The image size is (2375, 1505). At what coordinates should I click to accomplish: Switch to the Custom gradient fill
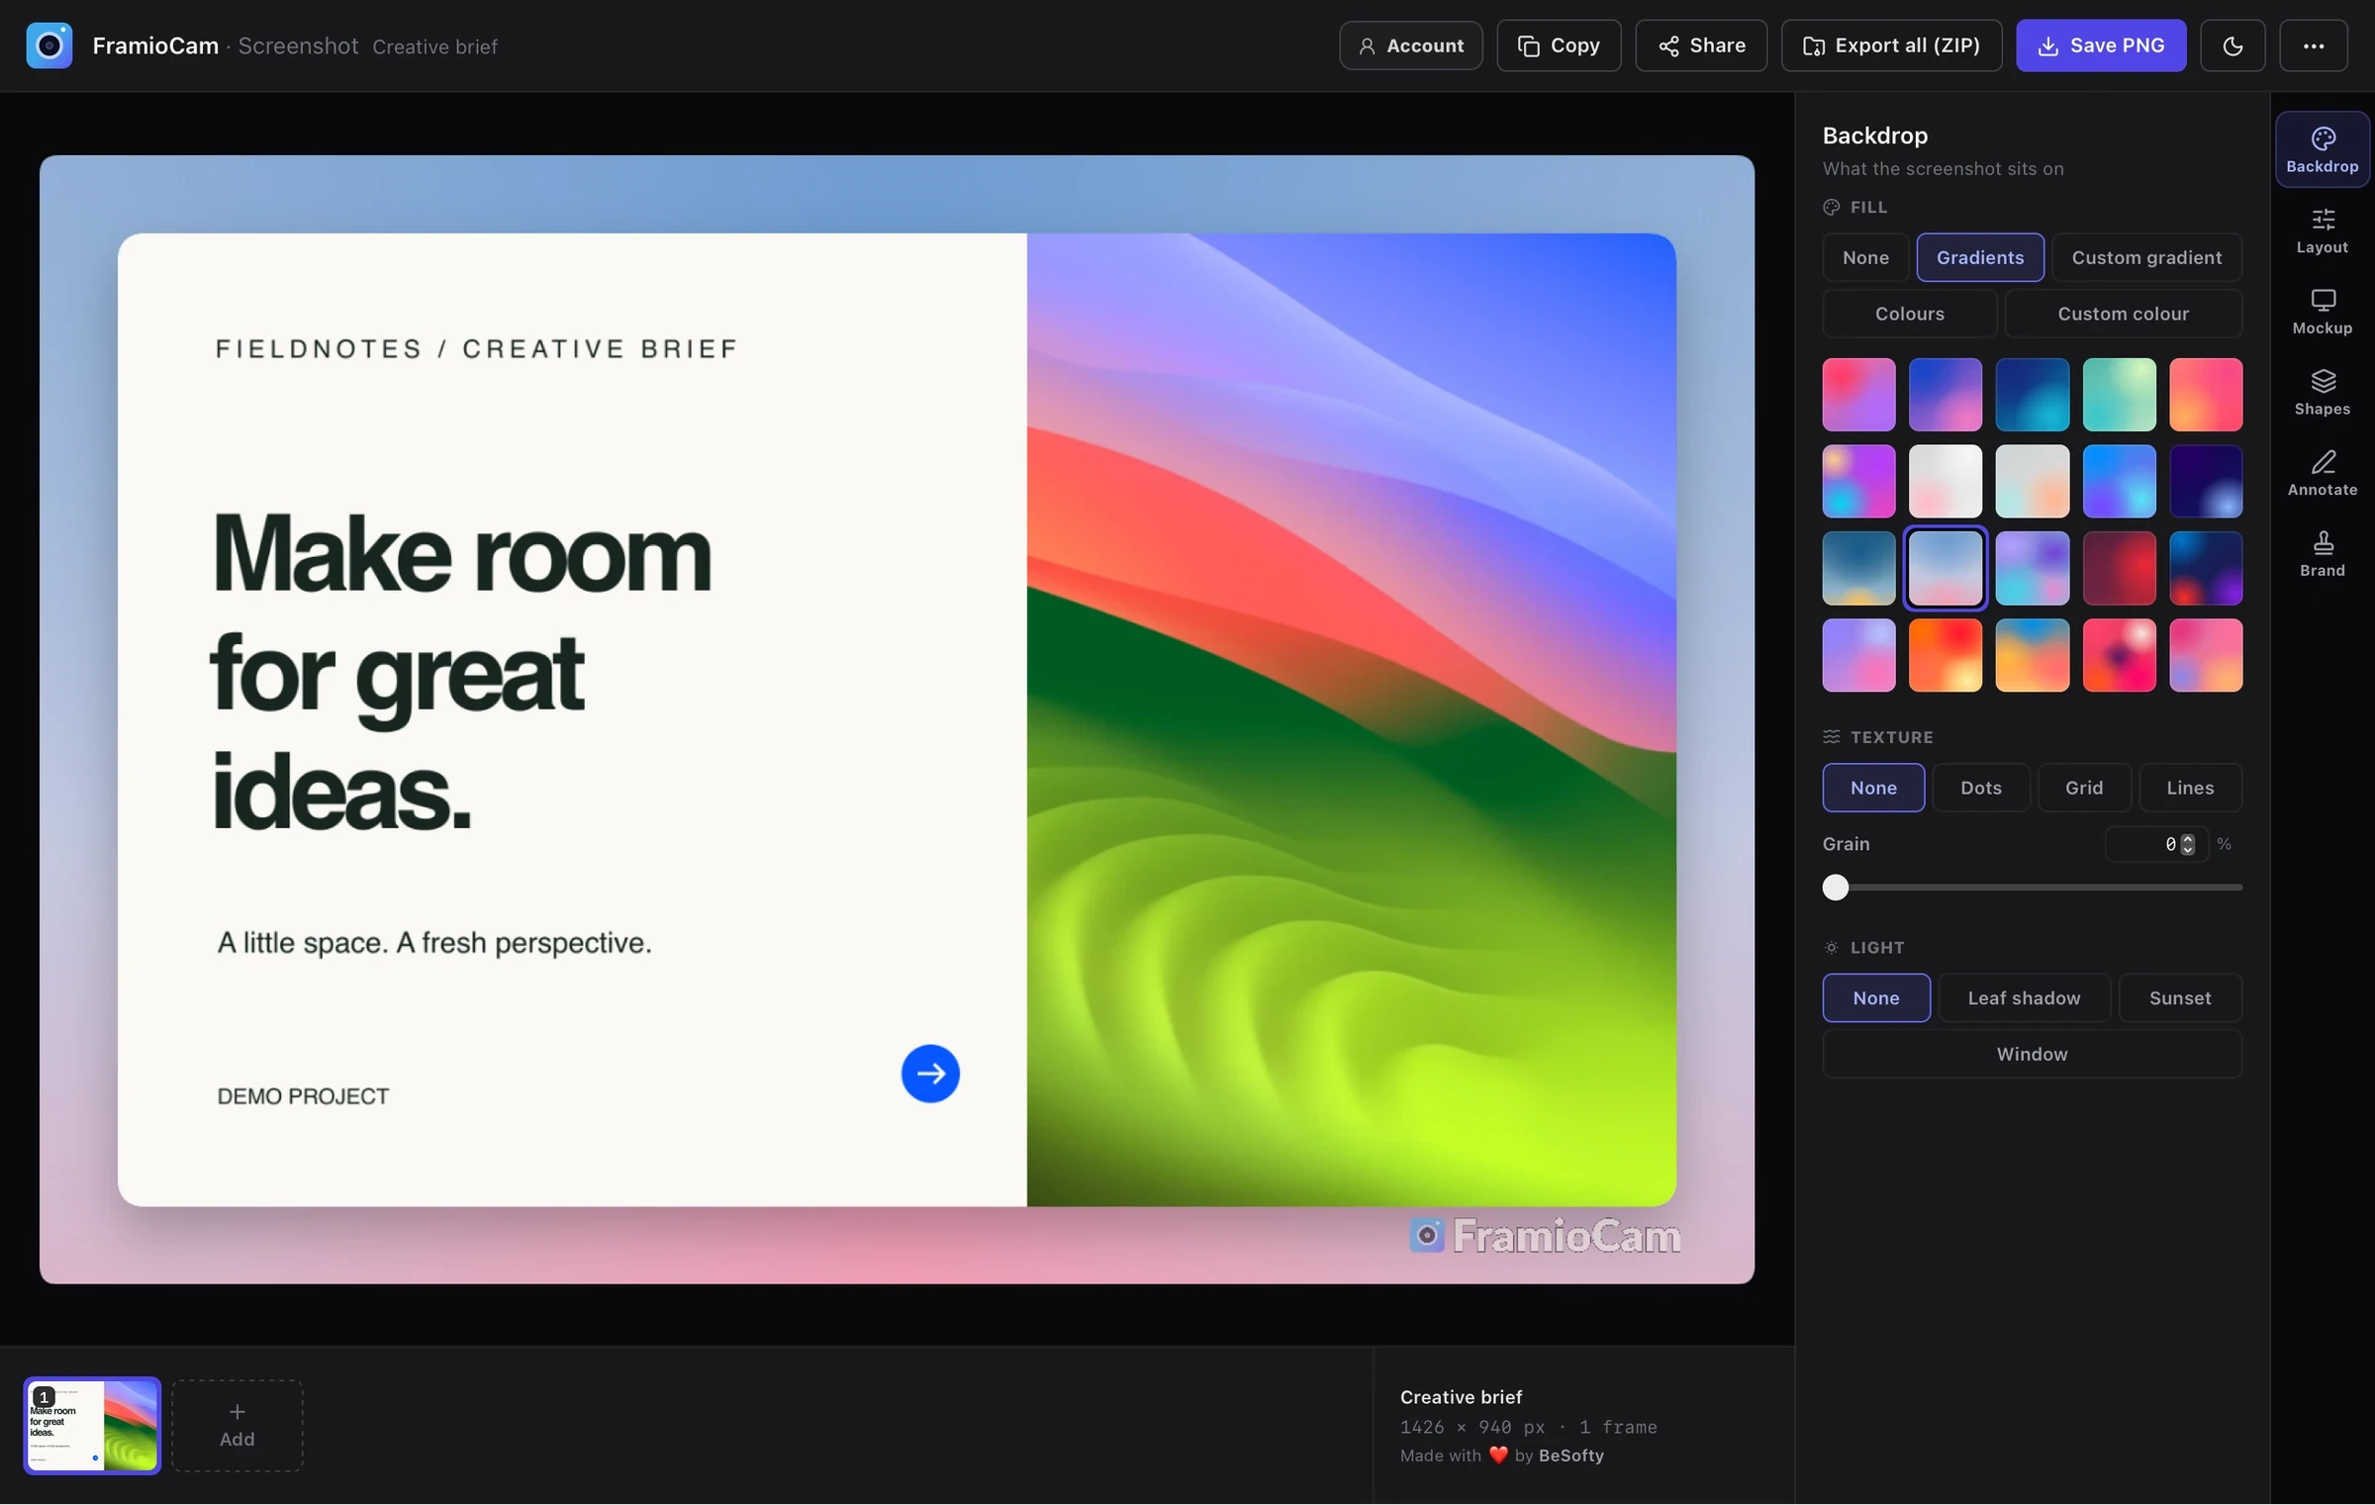pyautogui.click(x=2146, y=257)
